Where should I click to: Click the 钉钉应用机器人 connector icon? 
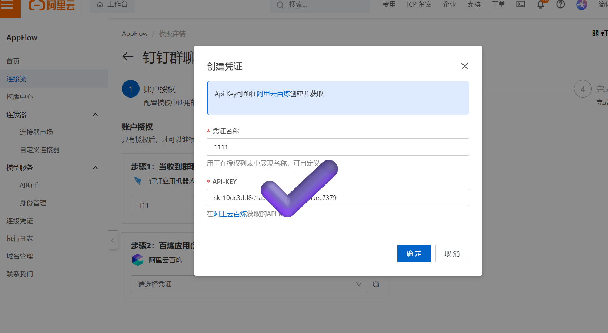(138, 181)
